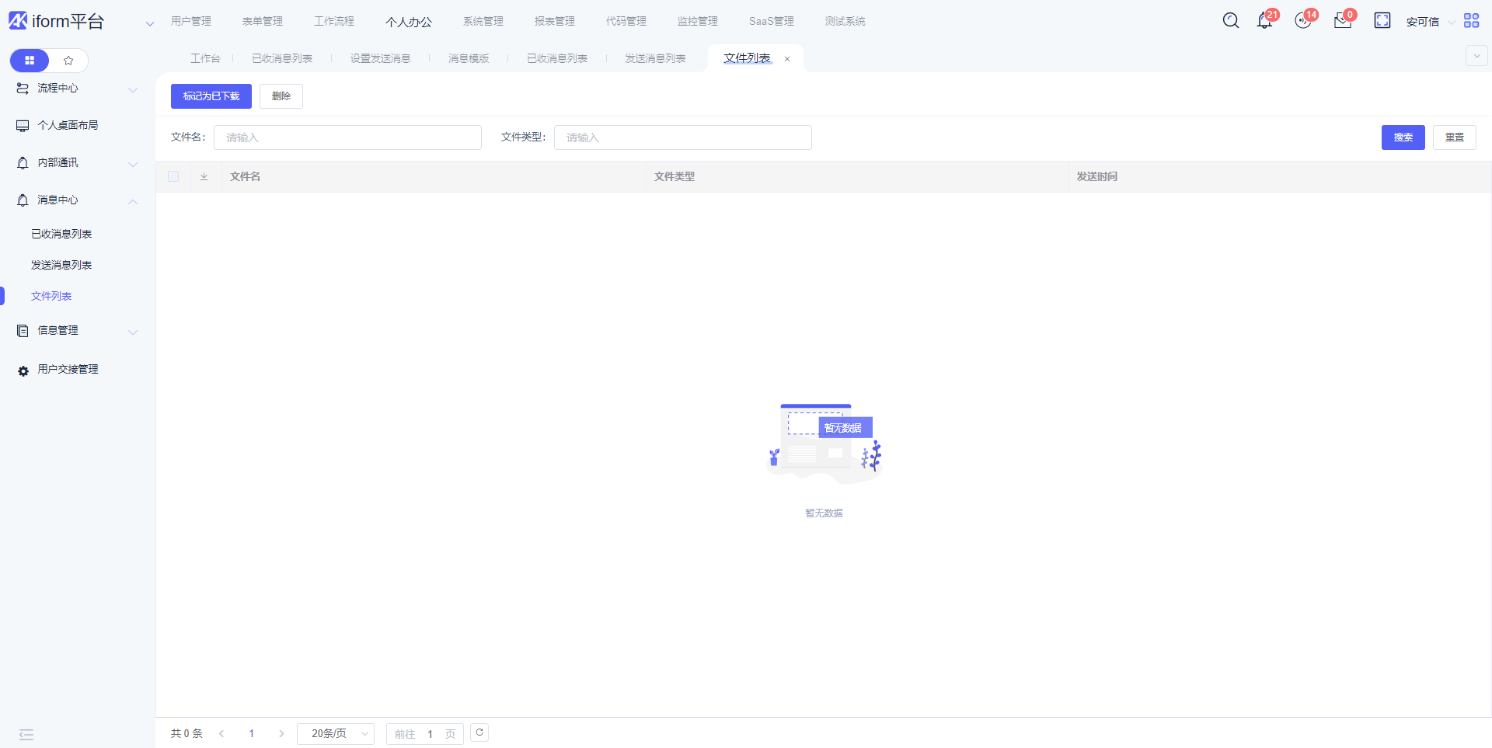The width and height of the screenshot is (1492, 748).
Task: Collapse the sidebar using bottom-left icon
Action: tap(26, 735)
